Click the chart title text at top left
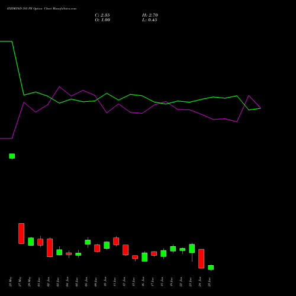 pos(41,8)
